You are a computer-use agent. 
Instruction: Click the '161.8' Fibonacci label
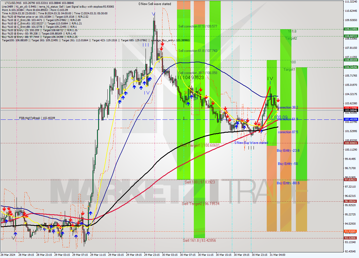tap(292, 31)
